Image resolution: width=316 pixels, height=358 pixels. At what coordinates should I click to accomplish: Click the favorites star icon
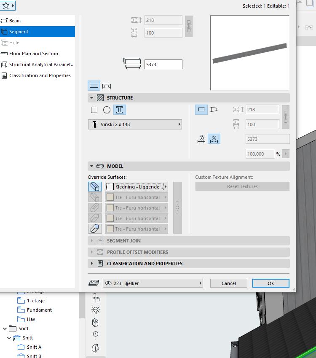(6, 6)
